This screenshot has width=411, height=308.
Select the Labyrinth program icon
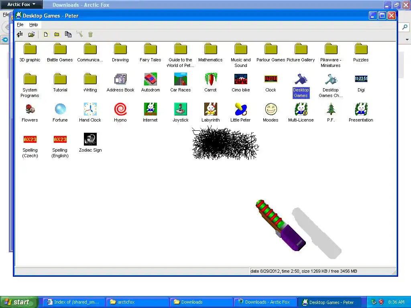point(210,109)
